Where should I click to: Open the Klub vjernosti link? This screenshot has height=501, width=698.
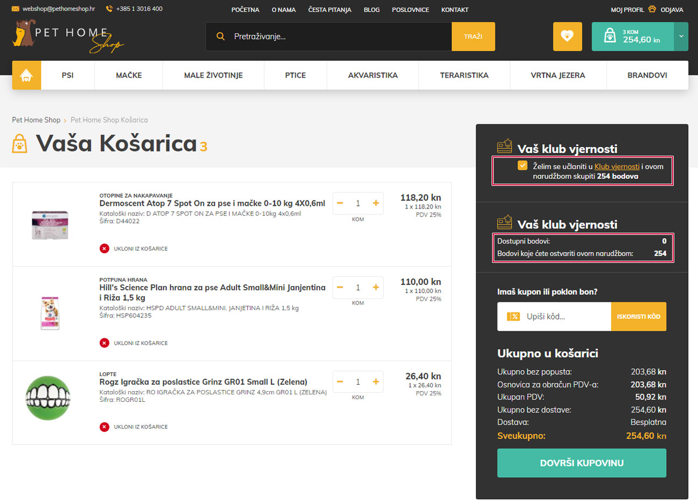617,166
